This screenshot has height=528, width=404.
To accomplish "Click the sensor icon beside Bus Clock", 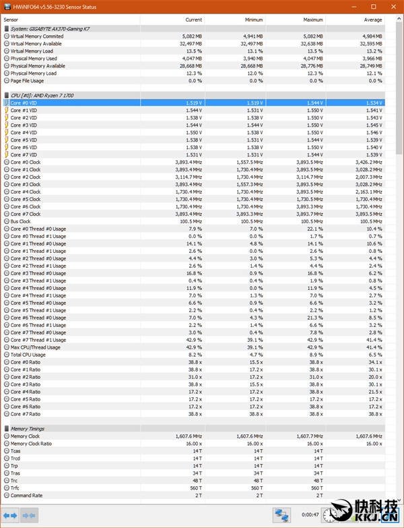I will coord(6,221).
